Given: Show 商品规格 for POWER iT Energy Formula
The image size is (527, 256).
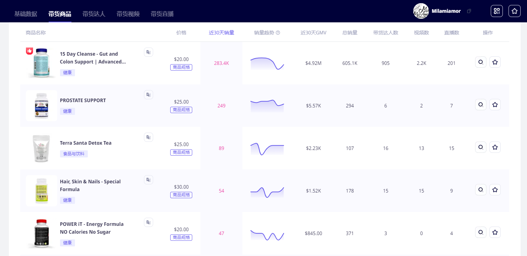Looking at the screenshot, I should [x=181, y=238].
